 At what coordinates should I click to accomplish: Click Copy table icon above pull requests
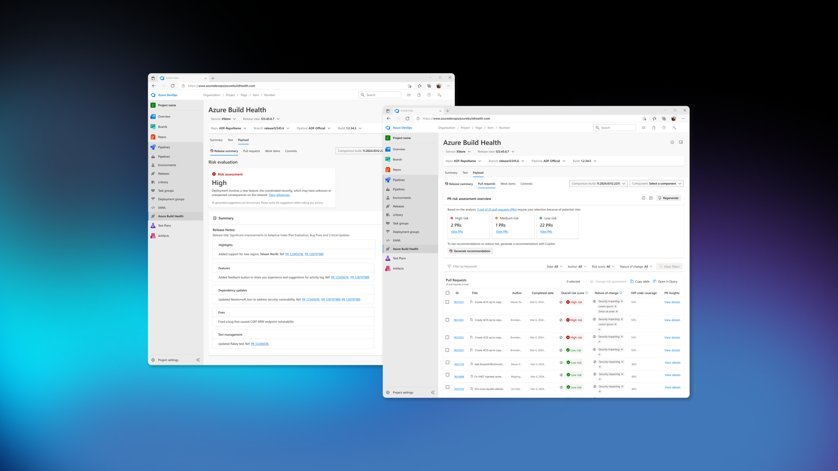click(632, 281)
